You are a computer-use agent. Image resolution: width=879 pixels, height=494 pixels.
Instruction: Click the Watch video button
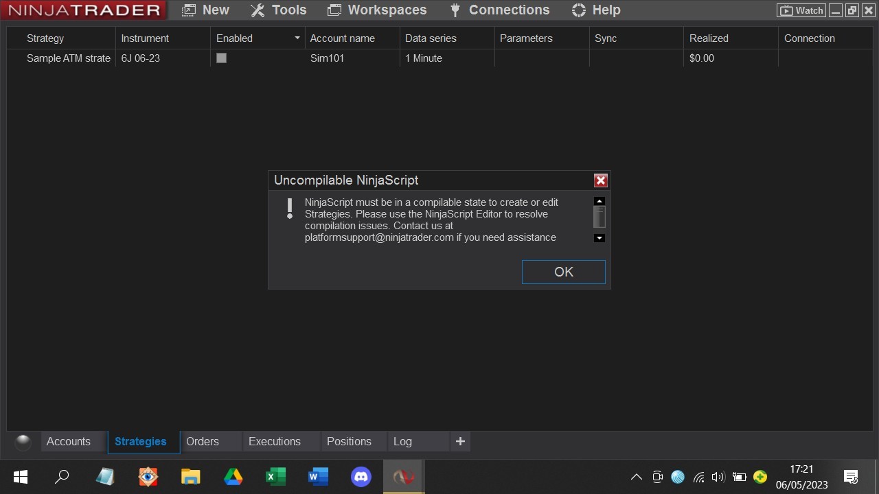(801, 10)
